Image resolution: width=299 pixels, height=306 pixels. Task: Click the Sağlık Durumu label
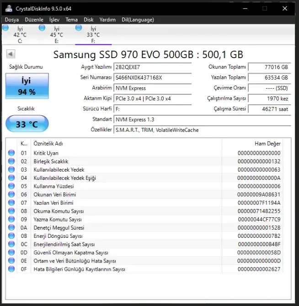26,67
